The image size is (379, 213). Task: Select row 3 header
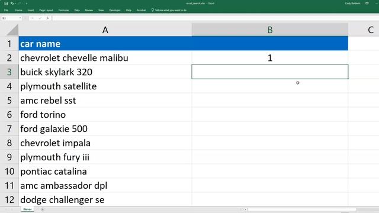(9, 72)
